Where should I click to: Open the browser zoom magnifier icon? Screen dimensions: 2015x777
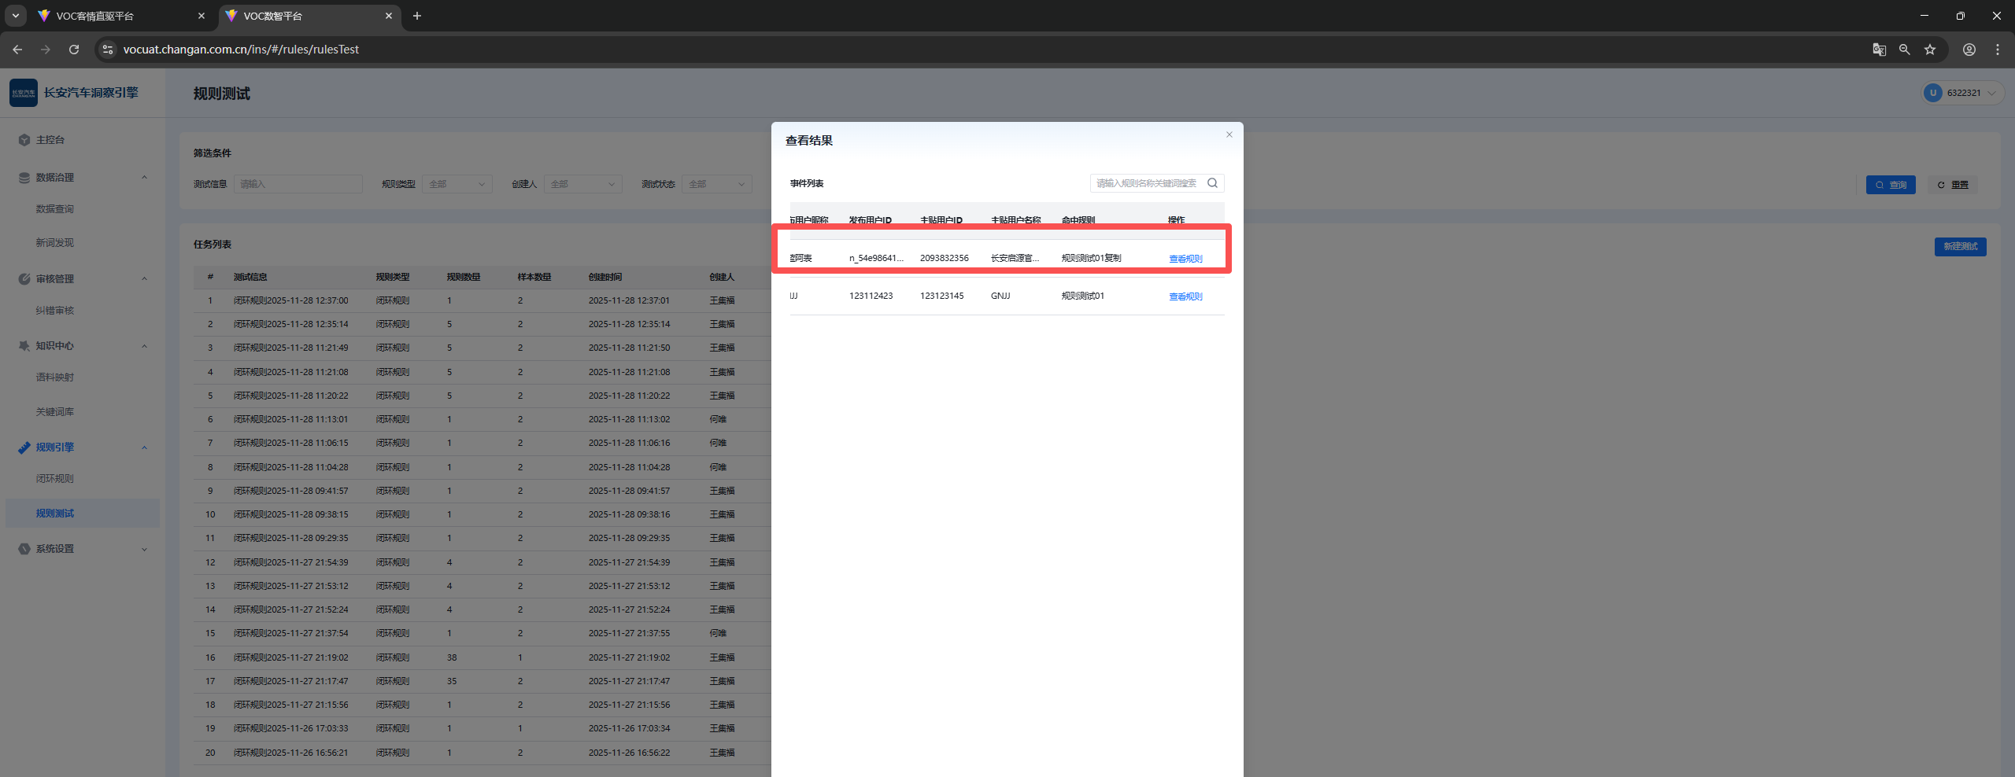coord(1904,50)
